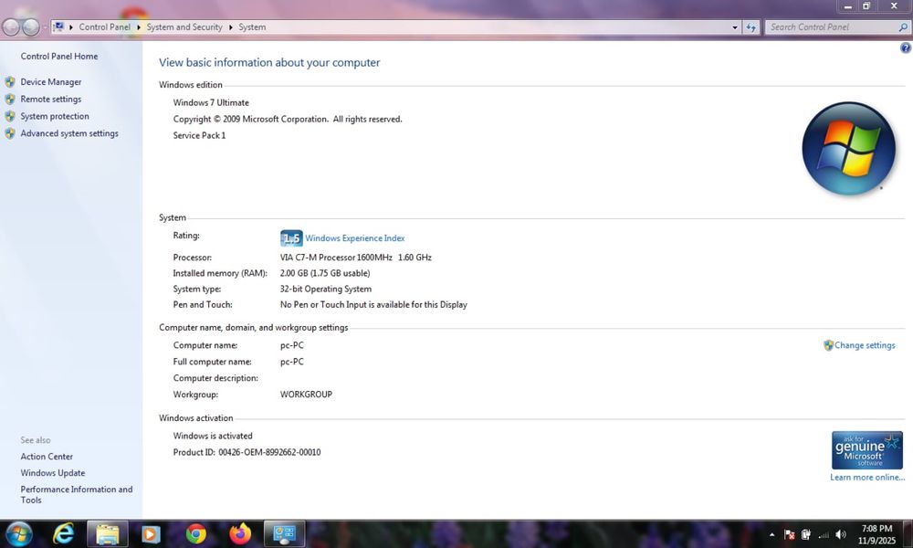913x548 pixels.
Task: Select 2.00 GB (1.75 GB usable) value
Action: click(x=325, y=273)
